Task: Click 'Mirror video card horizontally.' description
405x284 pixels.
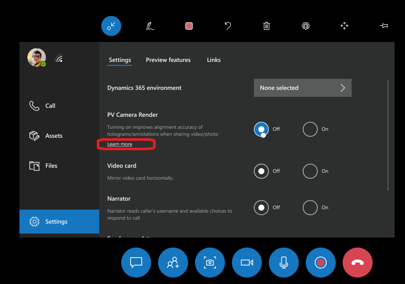Action: [140, 178]
